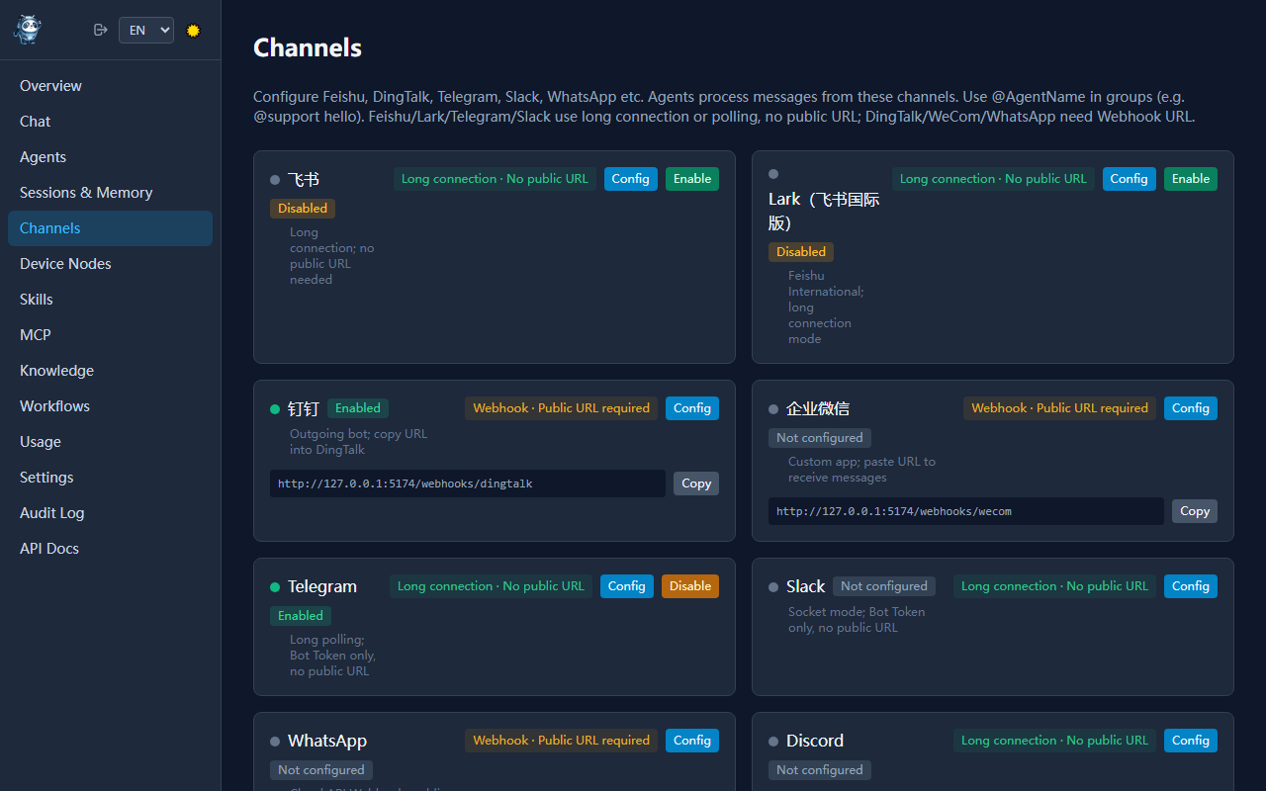Image resolution: width=1266 pixels, height=791 pixels.
Task: Open Config for the Slack channel
Action: point(1191,586)
